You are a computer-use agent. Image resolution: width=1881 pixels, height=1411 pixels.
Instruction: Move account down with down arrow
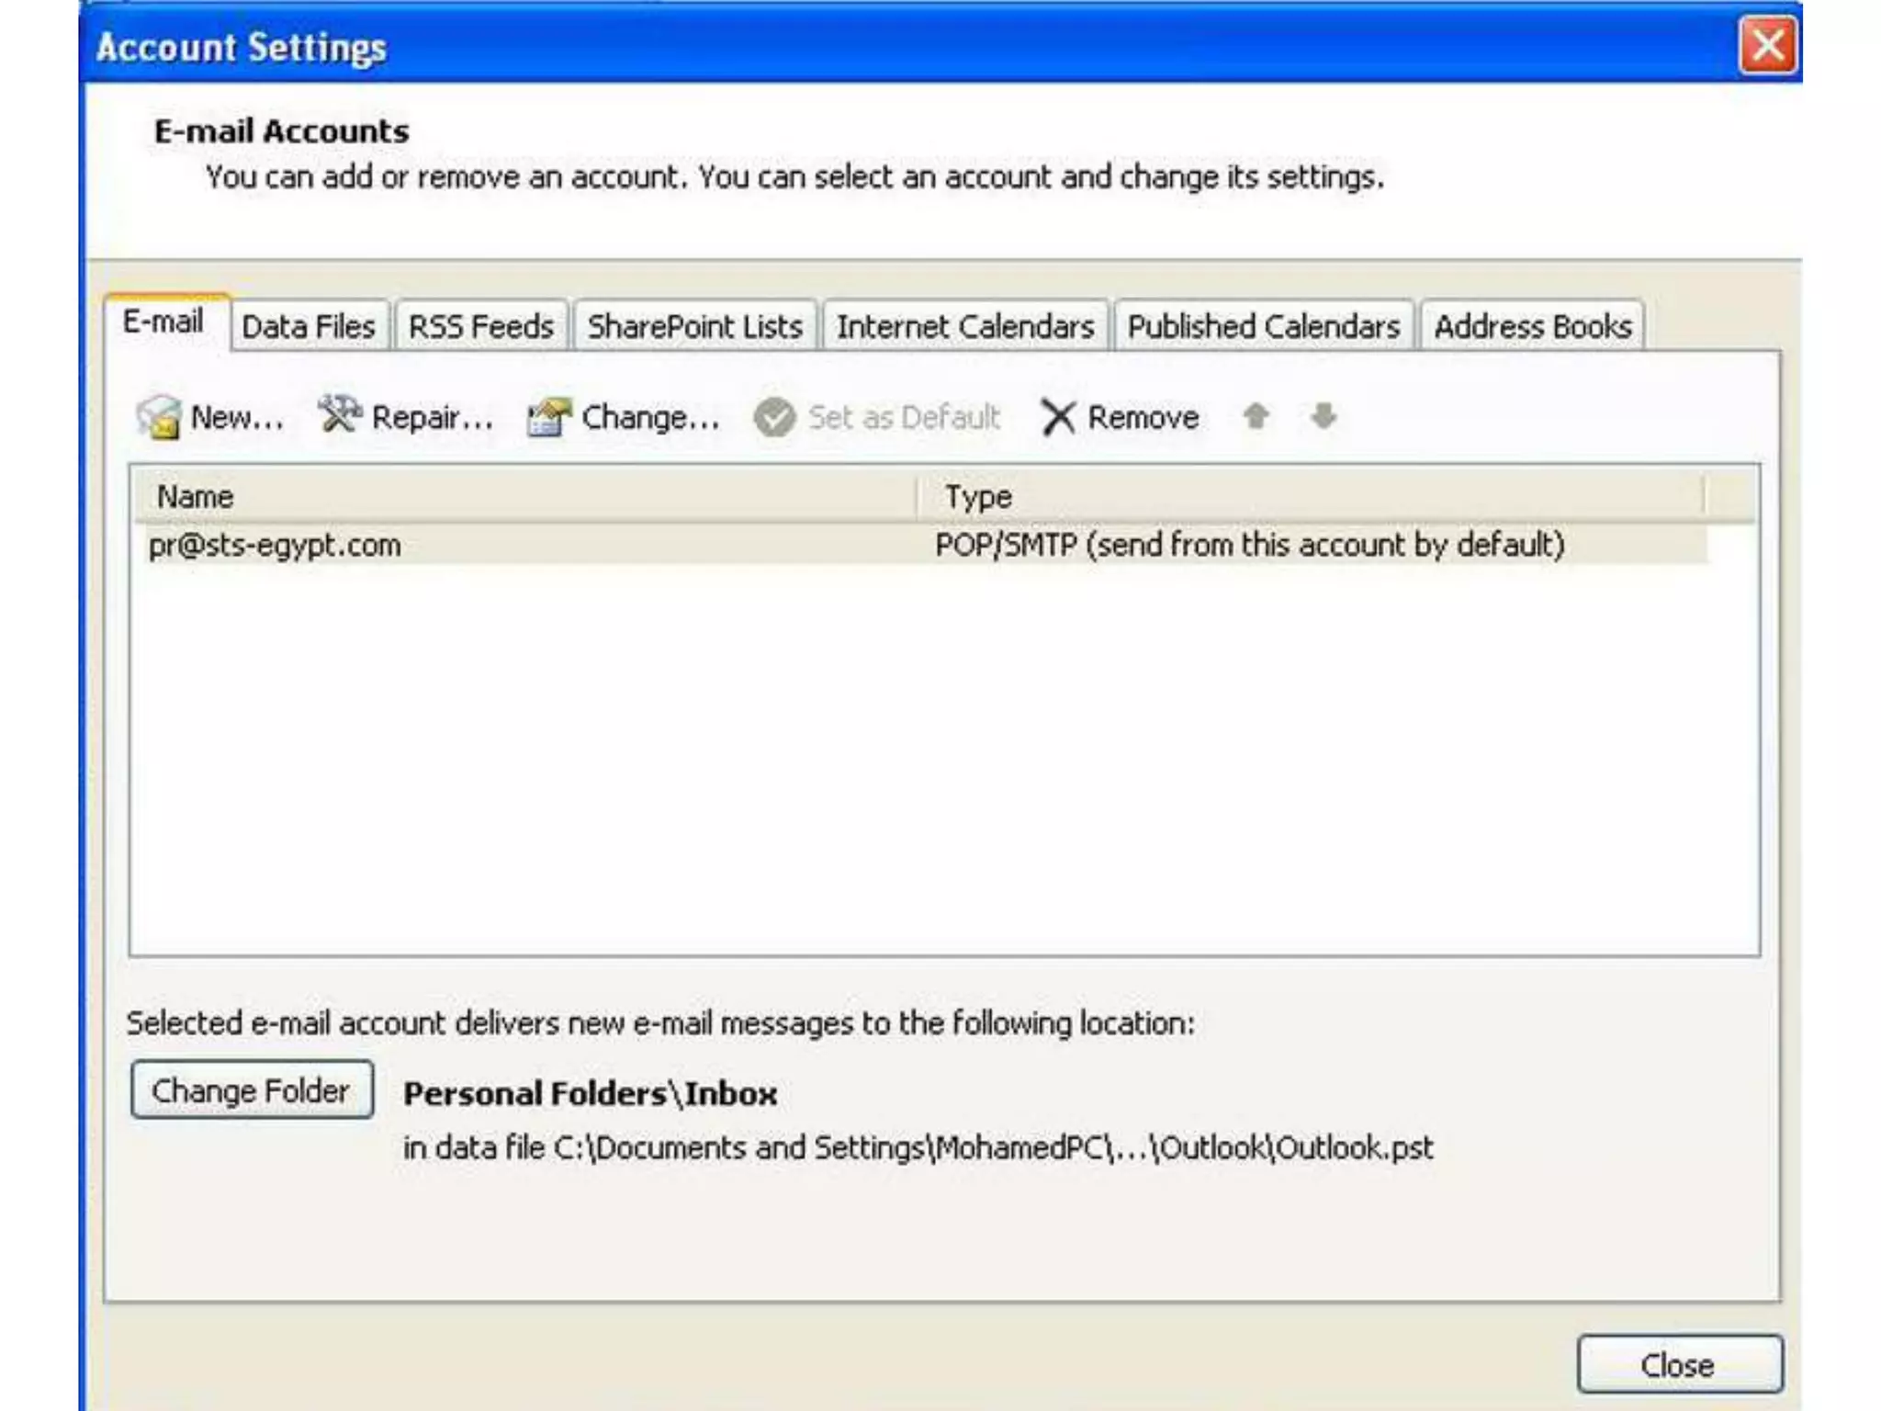[1323, 416]
